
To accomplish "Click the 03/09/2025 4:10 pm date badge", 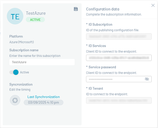I will (44, 103).
